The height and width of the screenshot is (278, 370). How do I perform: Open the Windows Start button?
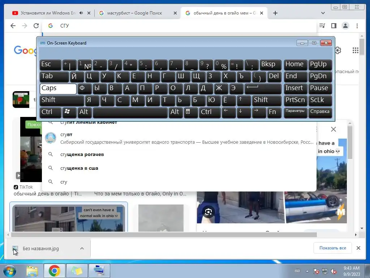[9, 271]
